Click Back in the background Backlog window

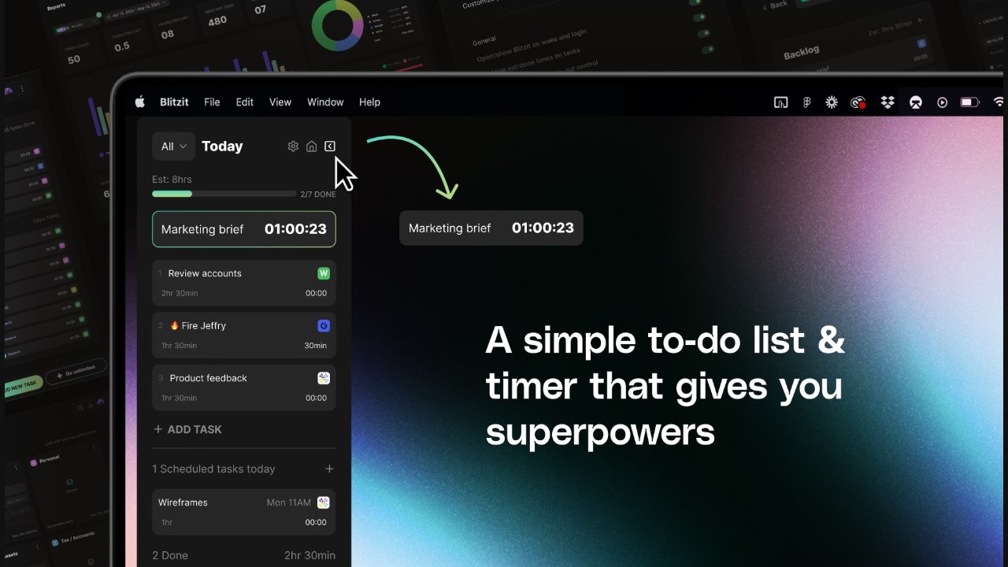coord(775,5)
